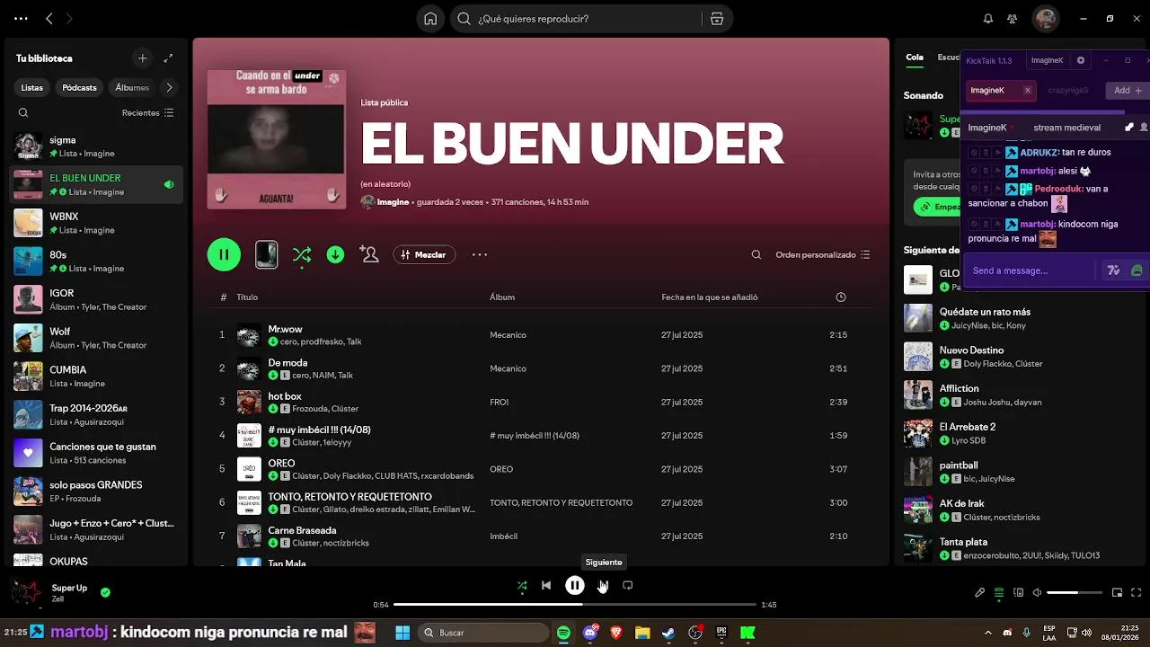Search within Tu biblioteca

(x=23, y=113)
